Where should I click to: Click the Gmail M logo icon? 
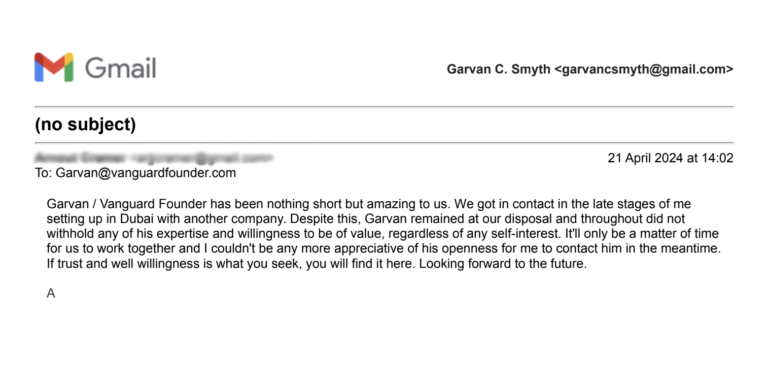(54, 67)
